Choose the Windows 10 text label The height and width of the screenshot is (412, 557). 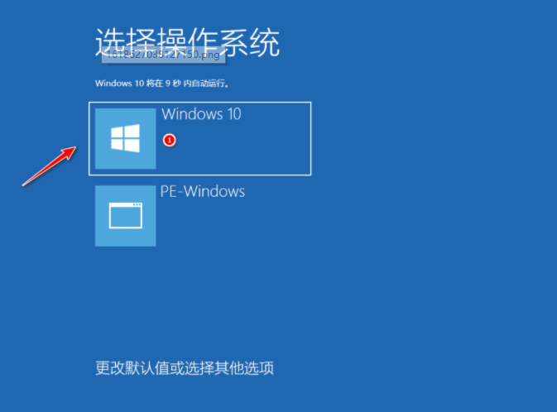click(x=201, y=114)
